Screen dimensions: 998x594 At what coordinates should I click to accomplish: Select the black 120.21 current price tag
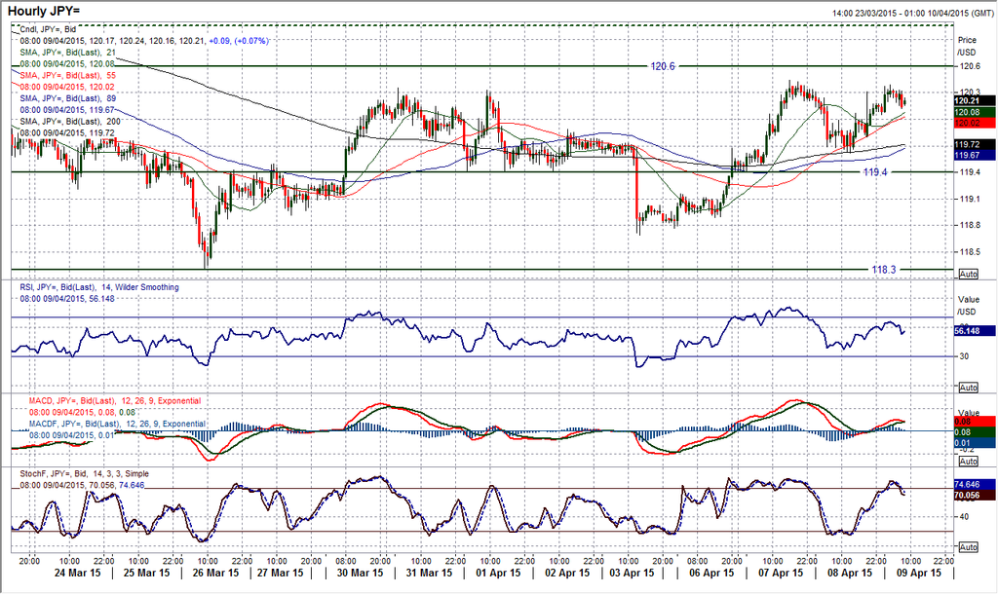pos(974,101)
